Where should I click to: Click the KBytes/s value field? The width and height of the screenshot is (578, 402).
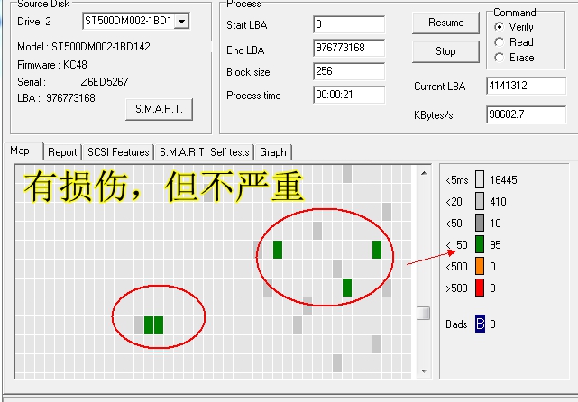point(526,114)
